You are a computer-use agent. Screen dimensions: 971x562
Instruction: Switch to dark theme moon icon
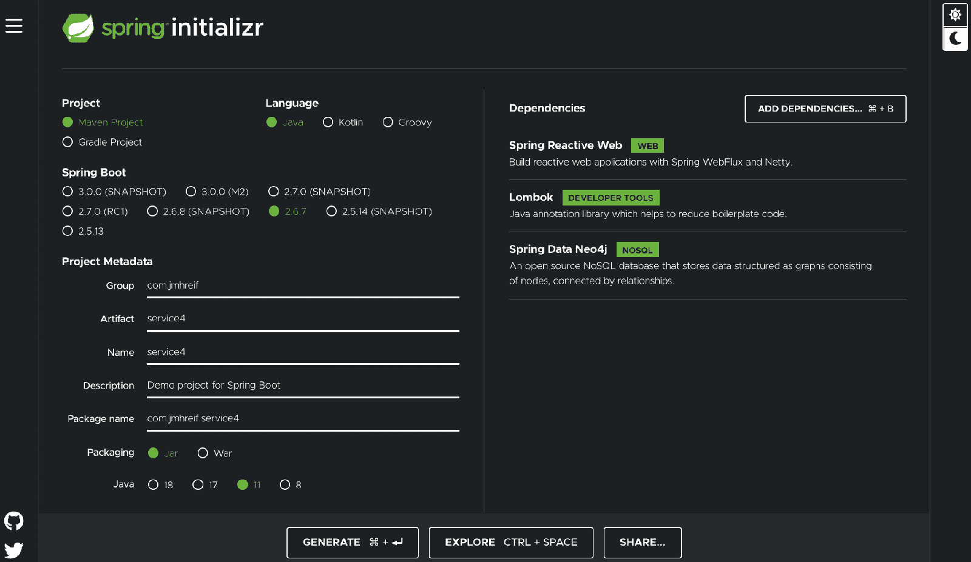tap(955, 39)
